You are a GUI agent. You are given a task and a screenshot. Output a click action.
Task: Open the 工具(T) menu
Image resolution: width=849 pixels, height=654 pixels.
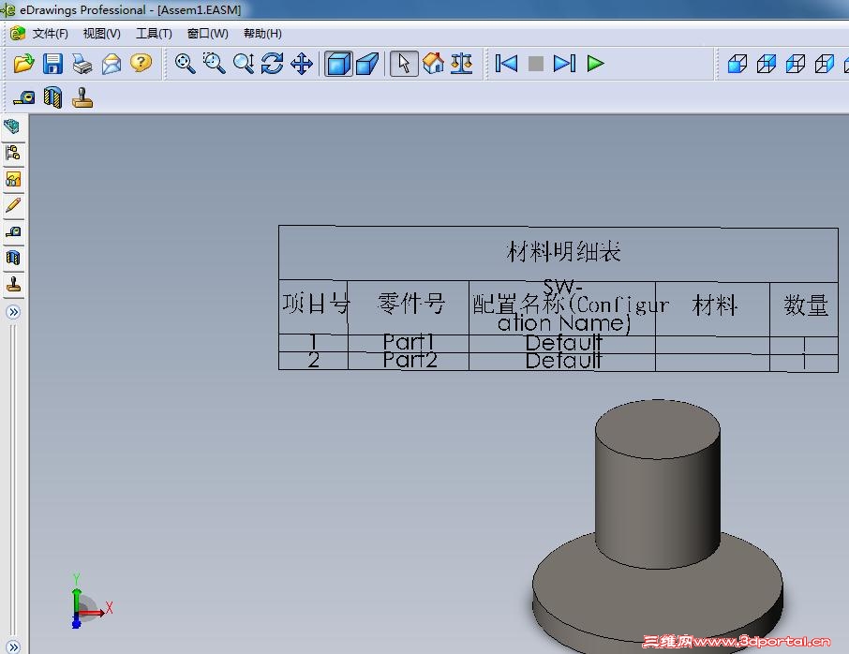click(154, 33)
